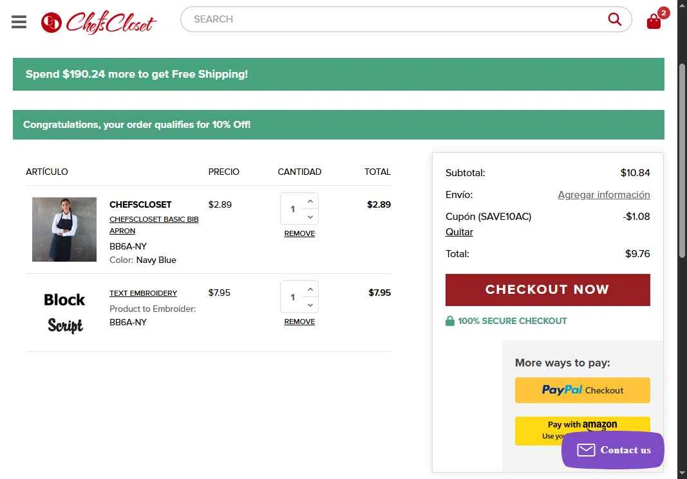
Task: Click the PRECIO column header
Action: click(223, 172)
